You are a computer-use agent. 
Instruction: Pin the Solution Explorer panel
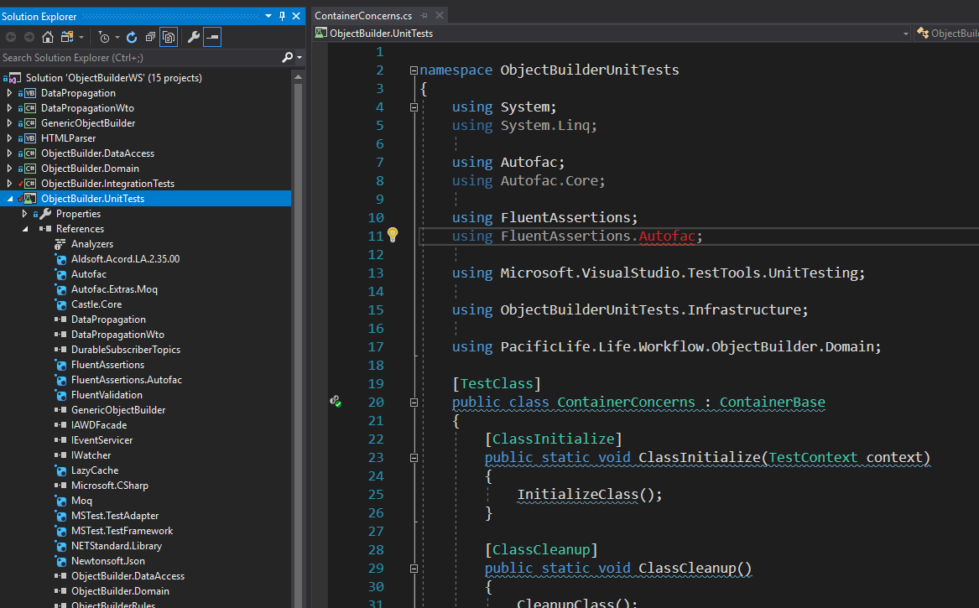tap(283, 16)
